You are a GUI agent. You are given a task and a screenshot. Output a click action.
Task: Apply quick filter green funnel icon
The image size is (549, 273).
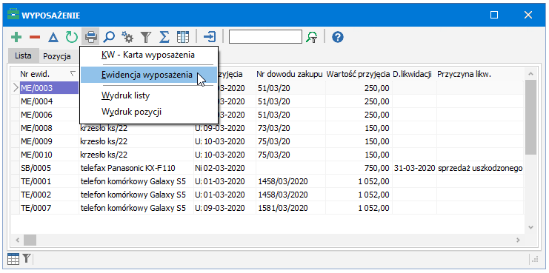click(312, 37)
